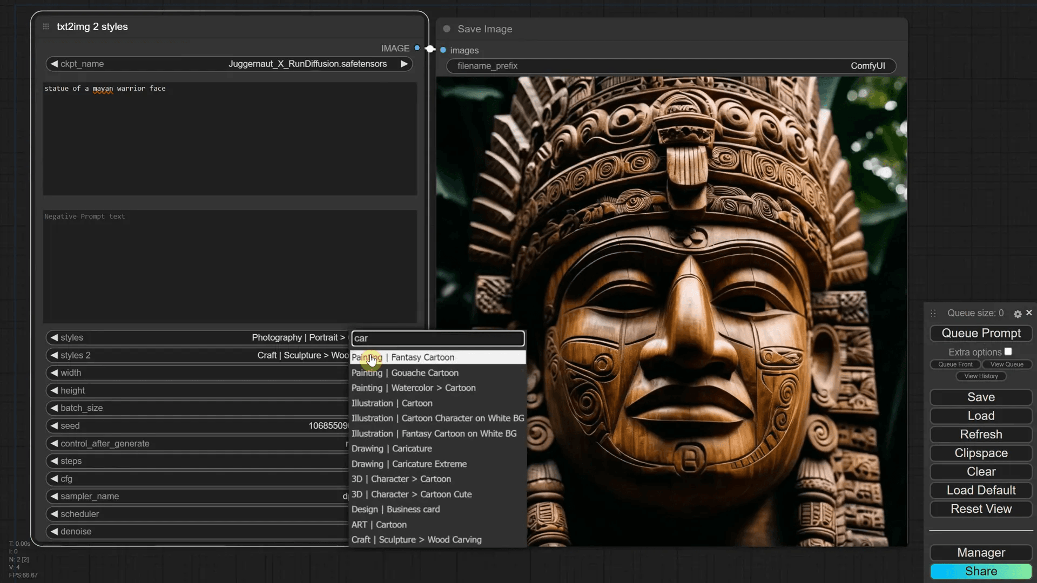Click the queue settings gear icon
The image size is (1037, 583).
tap(1018, 314)
